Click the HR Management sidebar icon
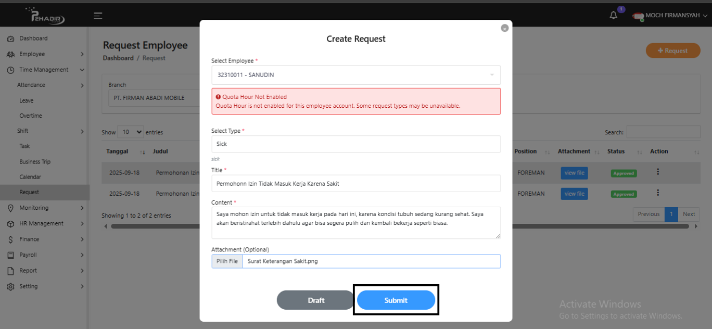Screen dimensions: 712x329 coord(10,223)
